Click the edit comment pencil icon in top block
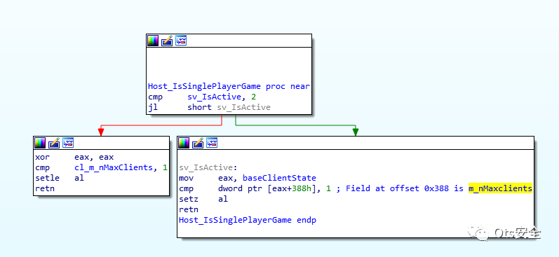This screenshot has width=559, height=257. (x=167, y=41)
